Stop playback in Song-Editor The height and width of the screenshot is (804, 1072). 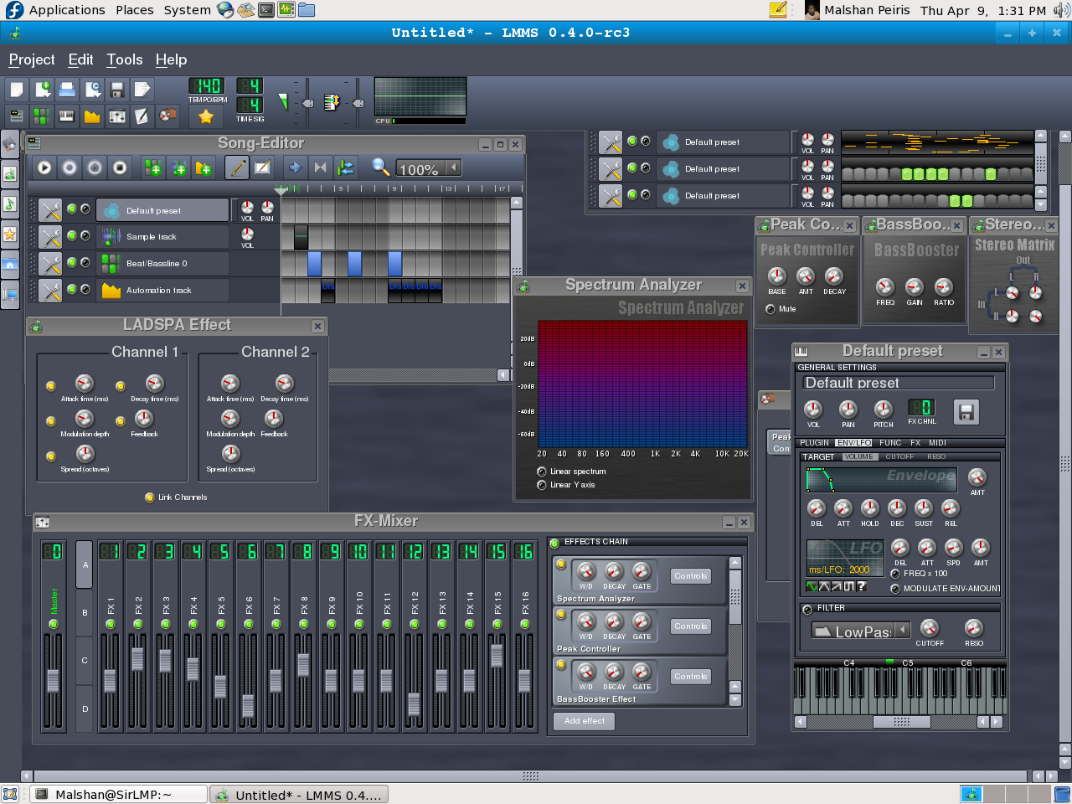120,168
